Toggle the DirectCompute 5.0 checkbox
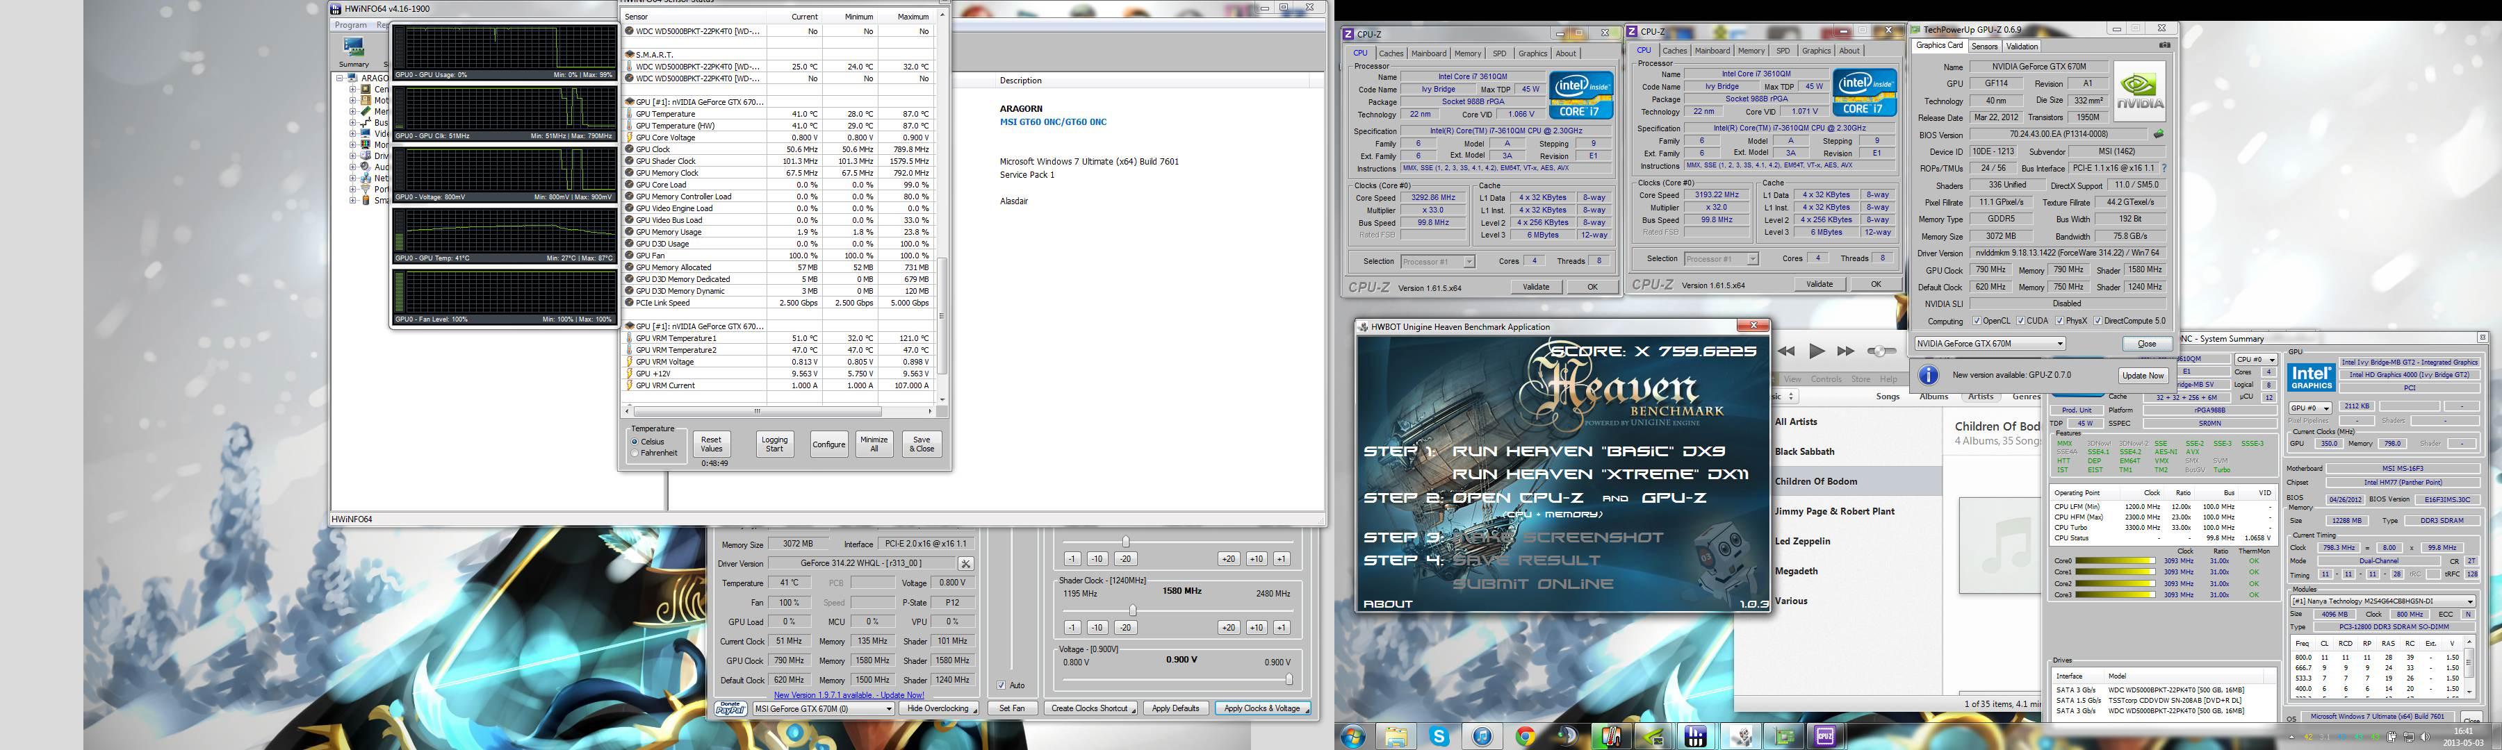2502x750 pixels. [x=2099, y=321]
